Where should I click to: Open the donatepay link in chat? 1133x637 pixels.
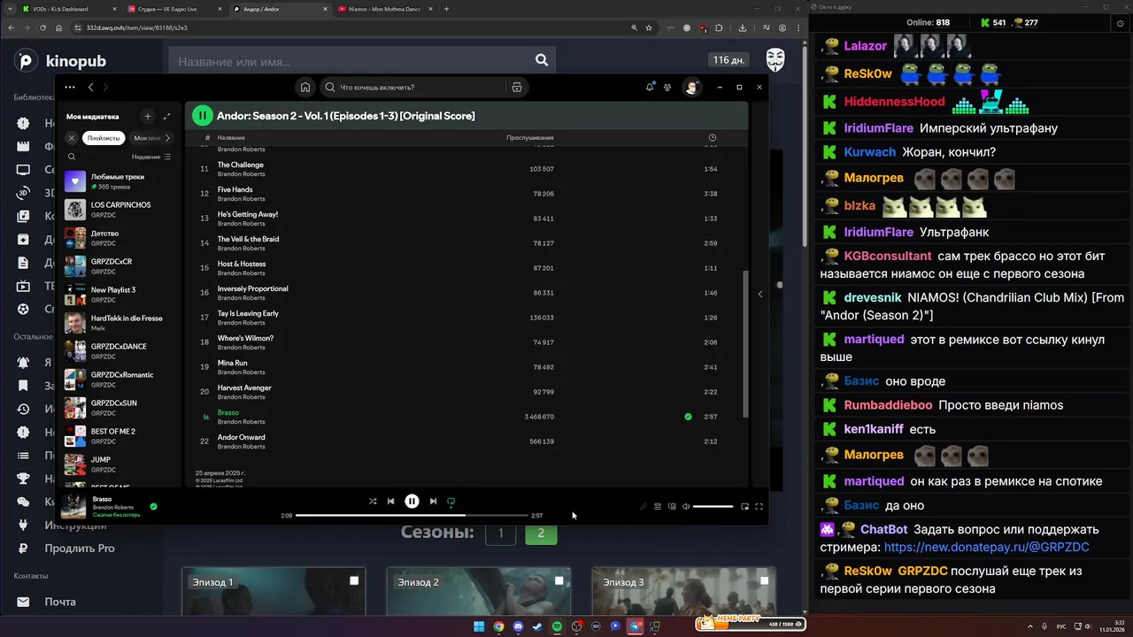pos(986,548)
